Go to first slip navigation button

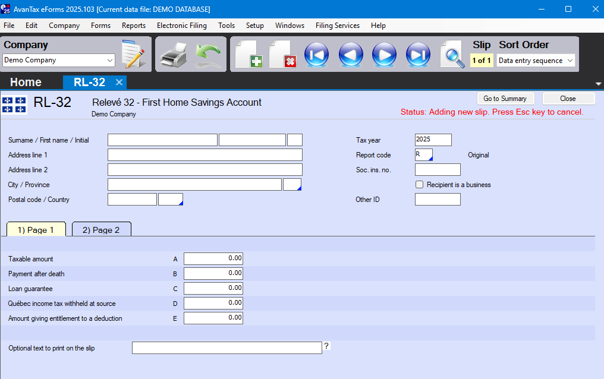coord(316,55)
